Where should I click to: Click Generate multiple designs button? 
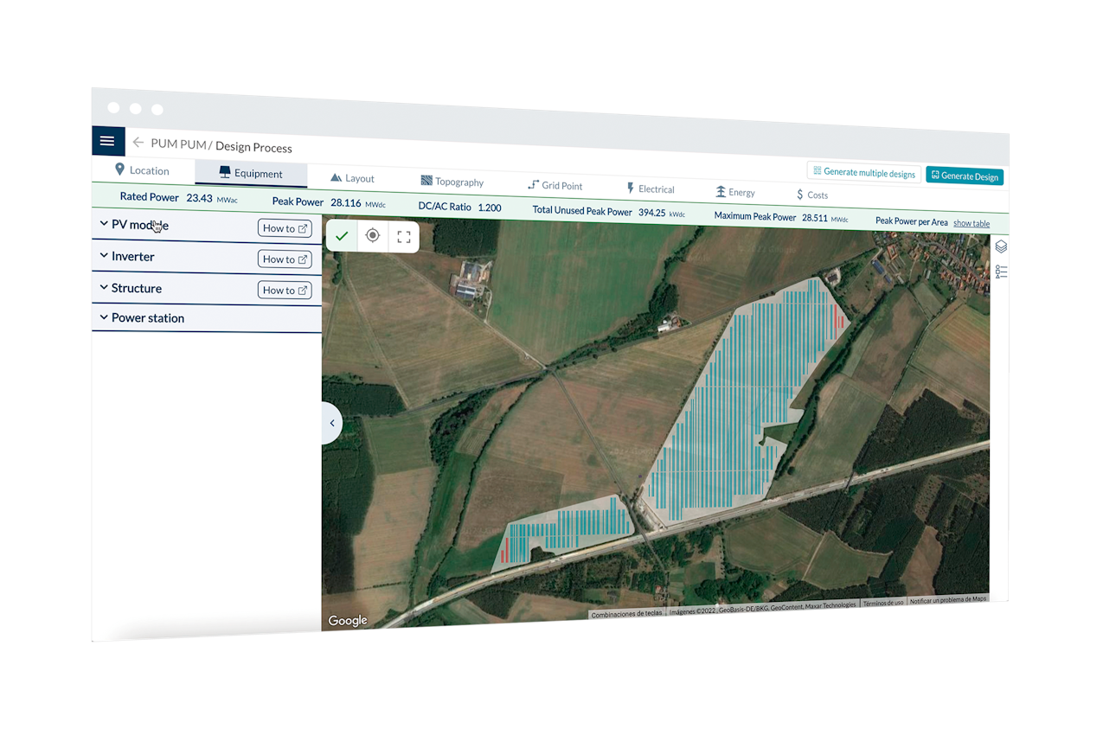click(x=864, y=172)
